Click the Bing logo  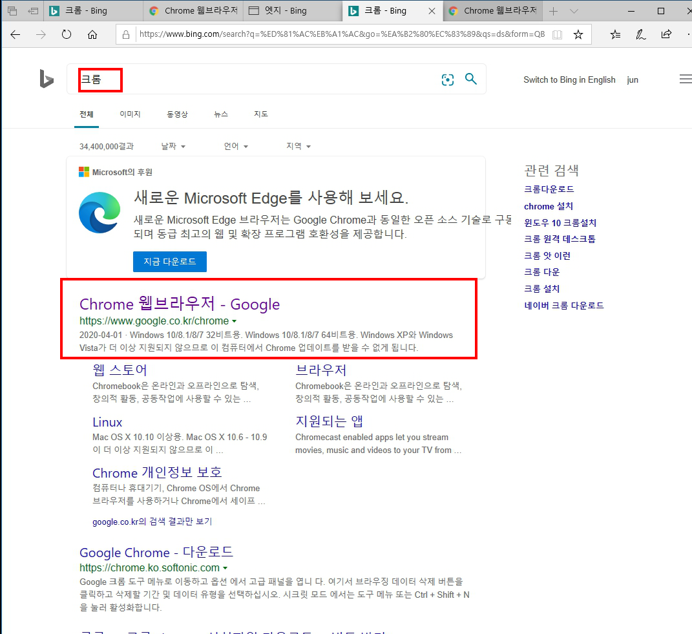pyautogui.click(x=47, y=79)
